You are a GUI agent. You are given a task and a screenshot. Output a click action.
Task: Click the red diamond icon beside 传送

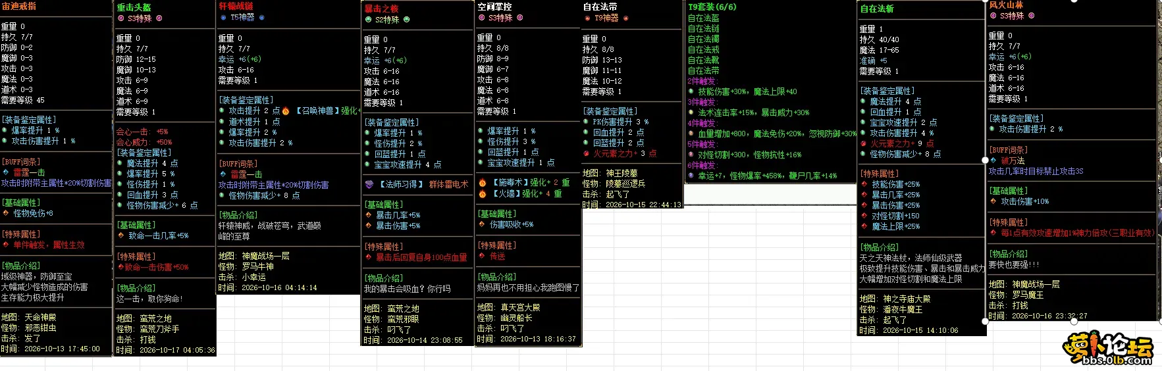(482, 256)
